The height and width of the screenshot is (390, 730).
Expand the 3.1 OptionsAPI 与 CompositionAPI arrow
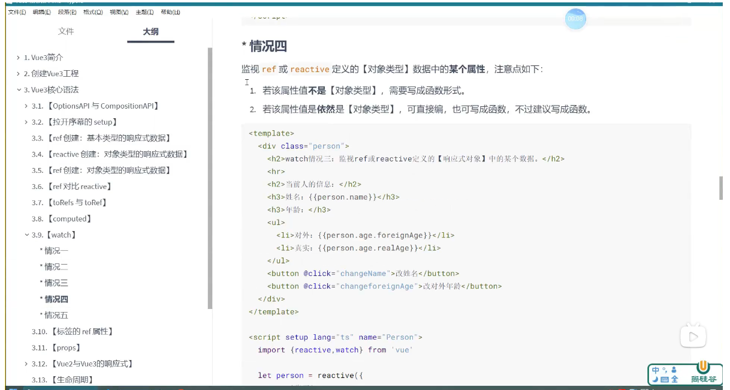tap(26, 106)
